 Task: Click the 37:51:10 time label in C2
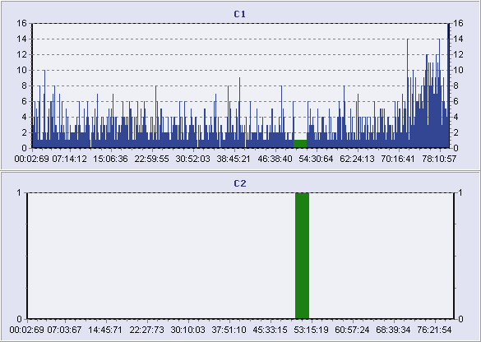tap(229, 330)
